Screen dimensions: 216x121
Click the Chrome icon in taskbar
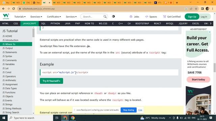tap(73, 118)
